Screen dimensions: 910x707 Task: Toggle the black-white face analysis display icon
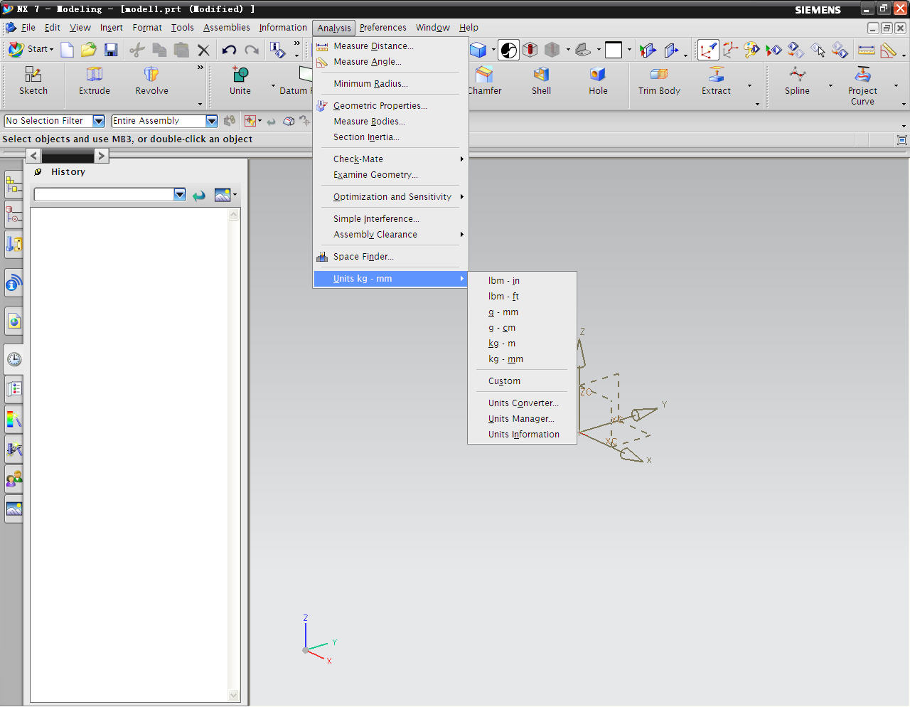tap(508, 50)
